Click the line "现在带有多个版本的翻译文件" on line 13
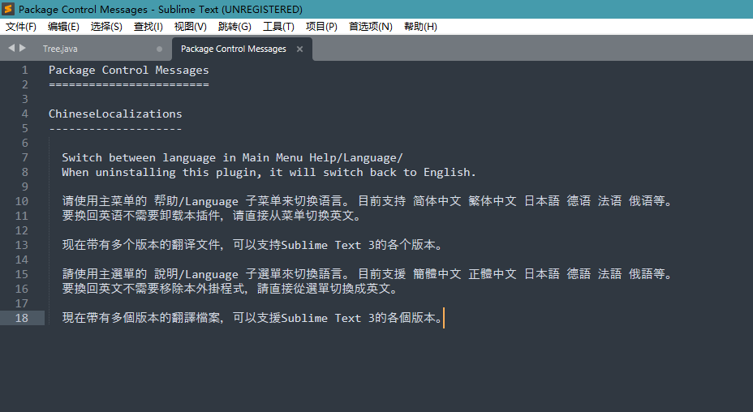Image resolution: width=753 pixels, height=412 pixels. pyautogui.click(x=252, y=245)
